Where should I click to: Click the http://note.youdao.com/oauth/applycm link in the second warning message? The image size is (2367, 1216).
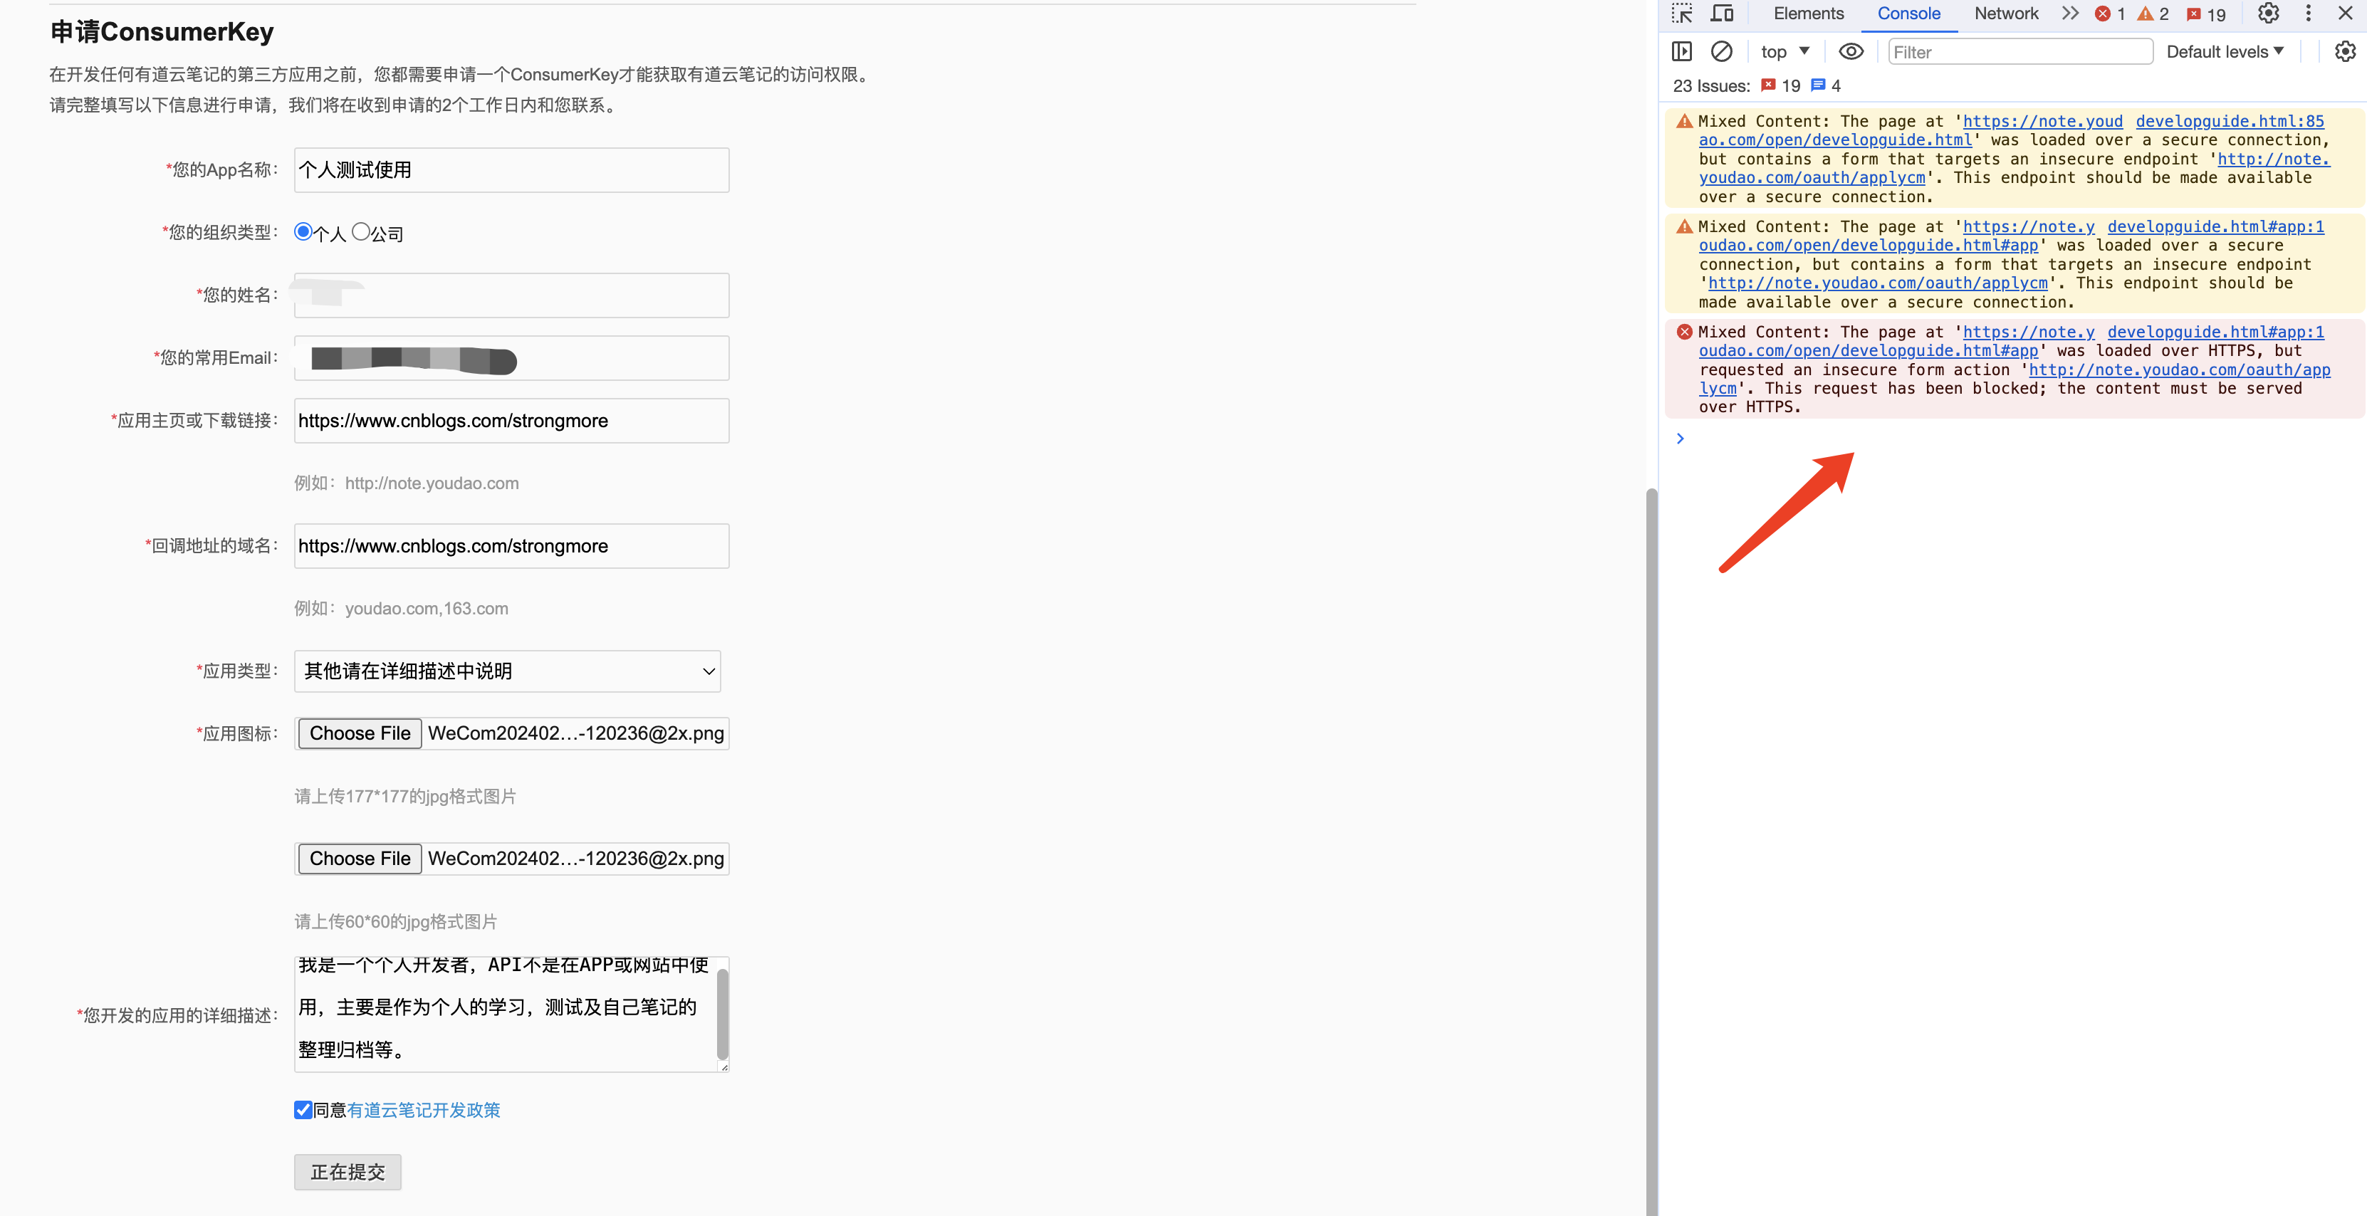coord(1877,284)
